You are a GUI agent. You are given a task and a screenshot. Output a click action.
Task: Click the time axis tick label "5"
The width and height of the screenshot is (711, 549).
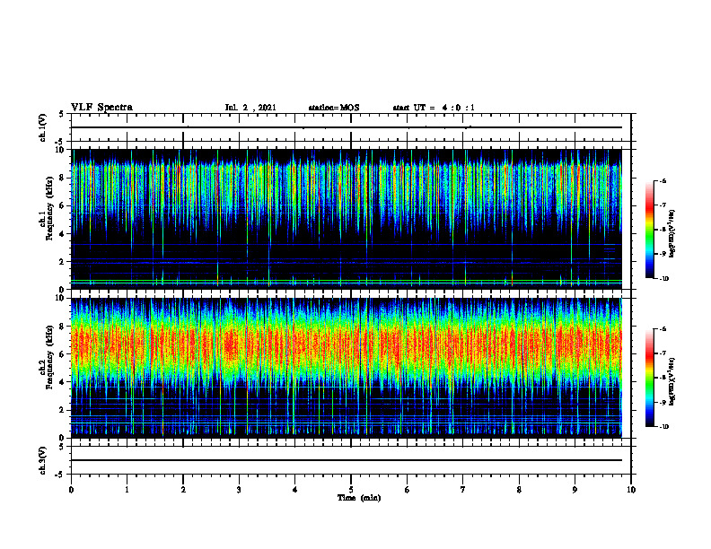351,490
